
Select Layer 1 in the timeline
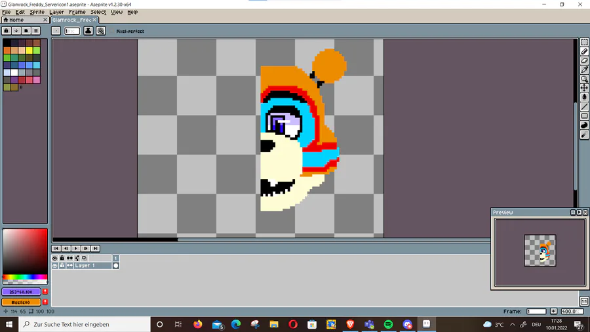92,266
